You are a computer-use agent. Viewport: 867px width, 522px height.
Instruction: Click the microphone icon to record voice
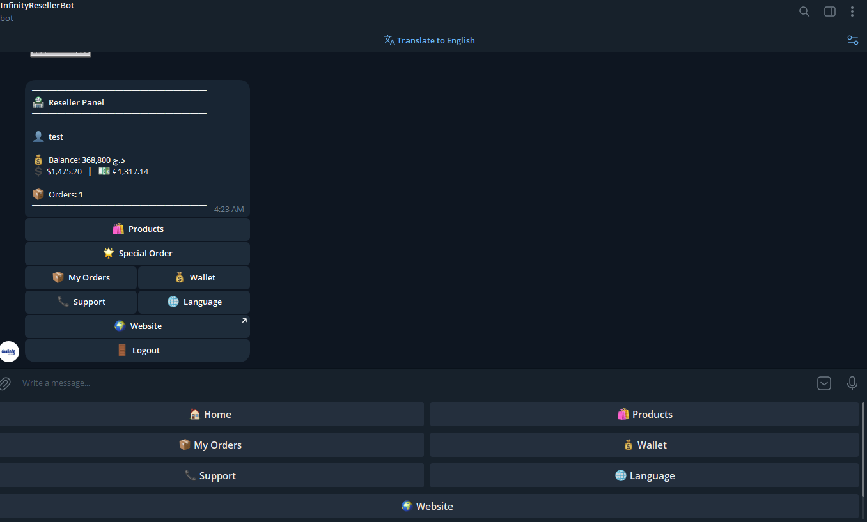coord(852,383)
